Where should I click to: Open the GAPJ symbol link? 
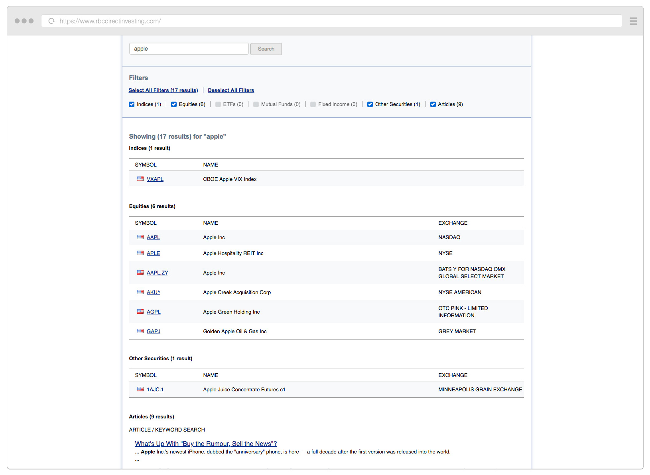[x=154, y=332]
